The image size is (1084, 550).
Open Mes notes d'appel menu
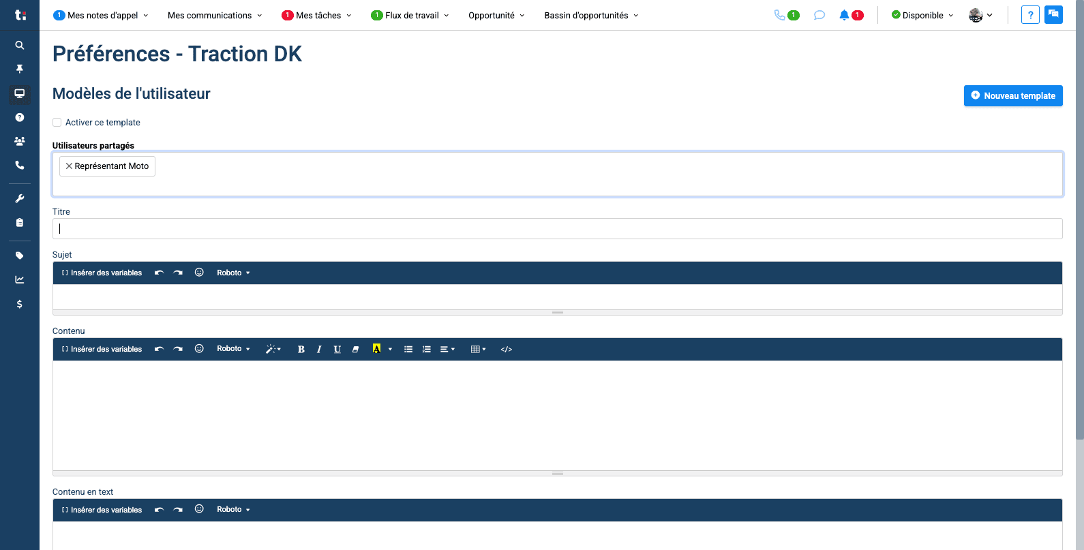[101, 15]
